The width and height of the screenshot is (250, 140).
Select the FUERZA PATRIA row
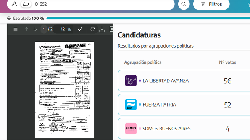184,105
